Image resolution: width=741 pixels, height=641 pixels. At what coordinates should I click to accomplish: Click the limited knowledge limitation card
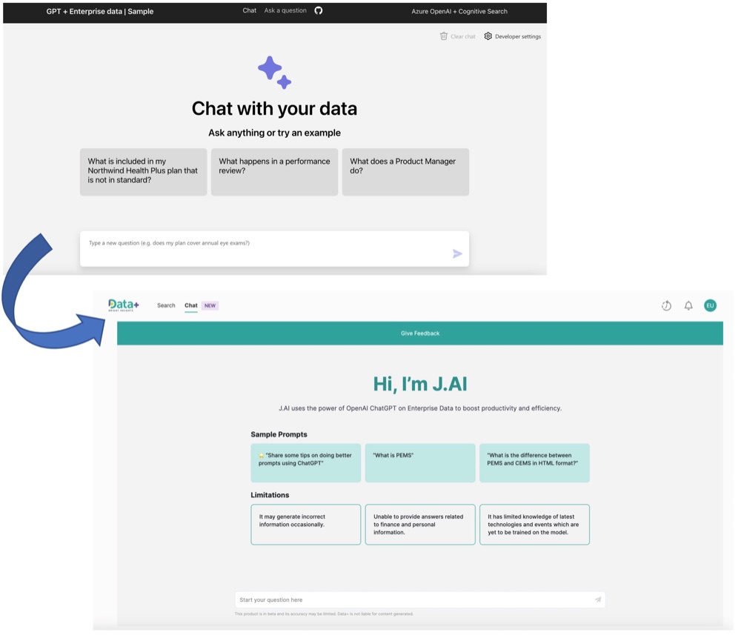534,524
